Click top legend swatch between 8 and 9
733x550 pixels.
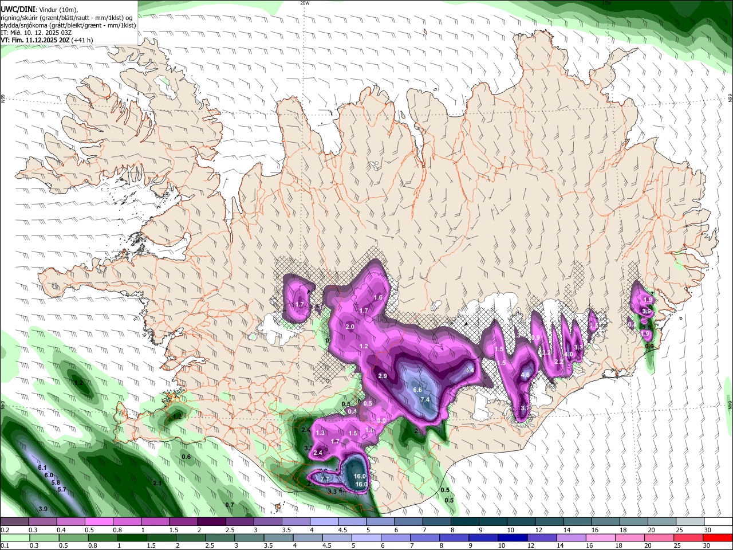[465, 521]
